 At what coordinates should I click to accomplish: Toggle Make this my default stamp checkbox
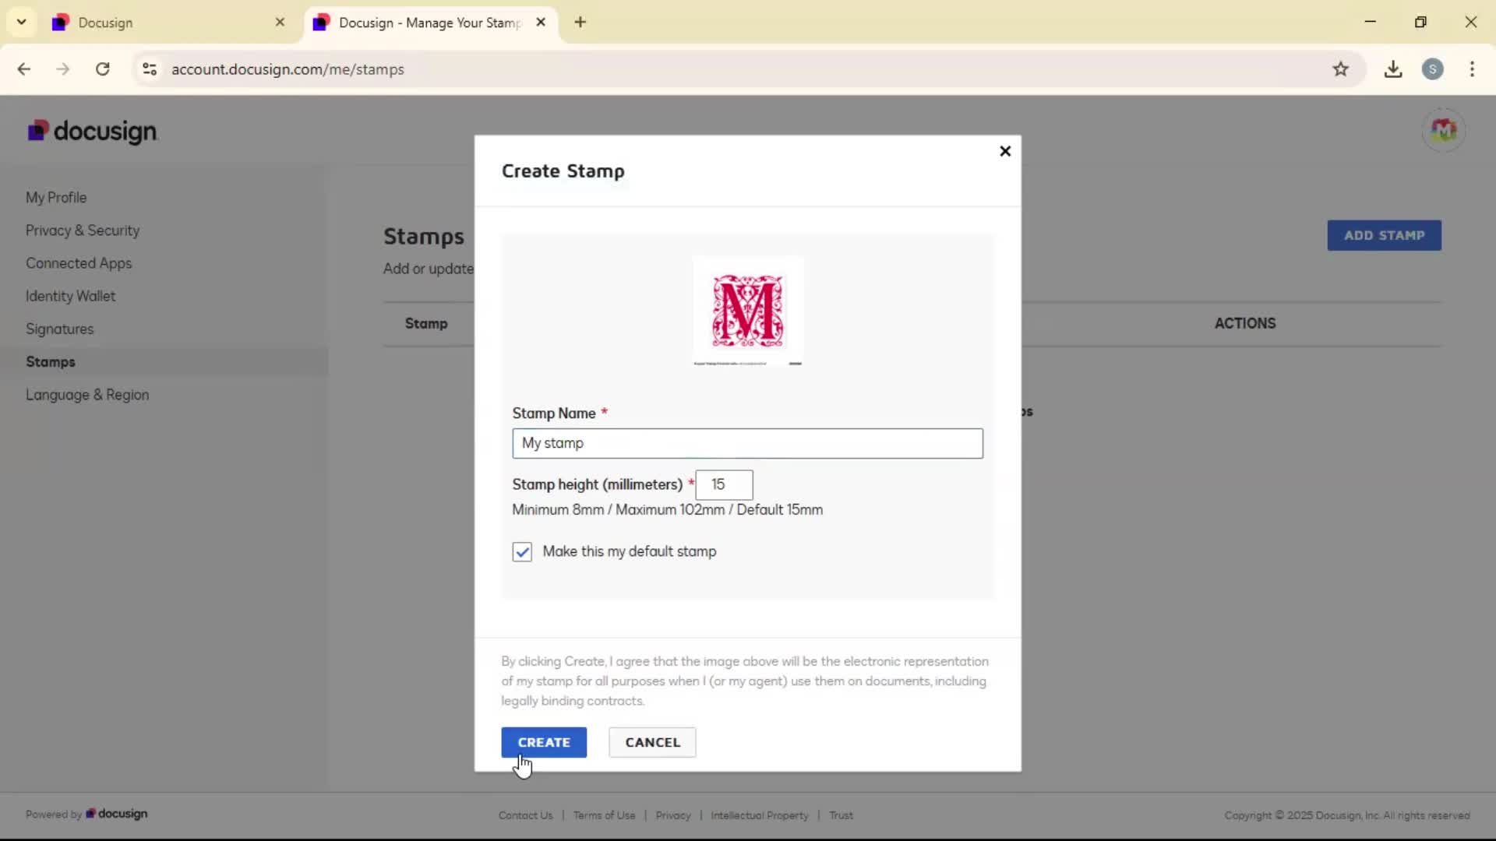click(x=522, y=551)
